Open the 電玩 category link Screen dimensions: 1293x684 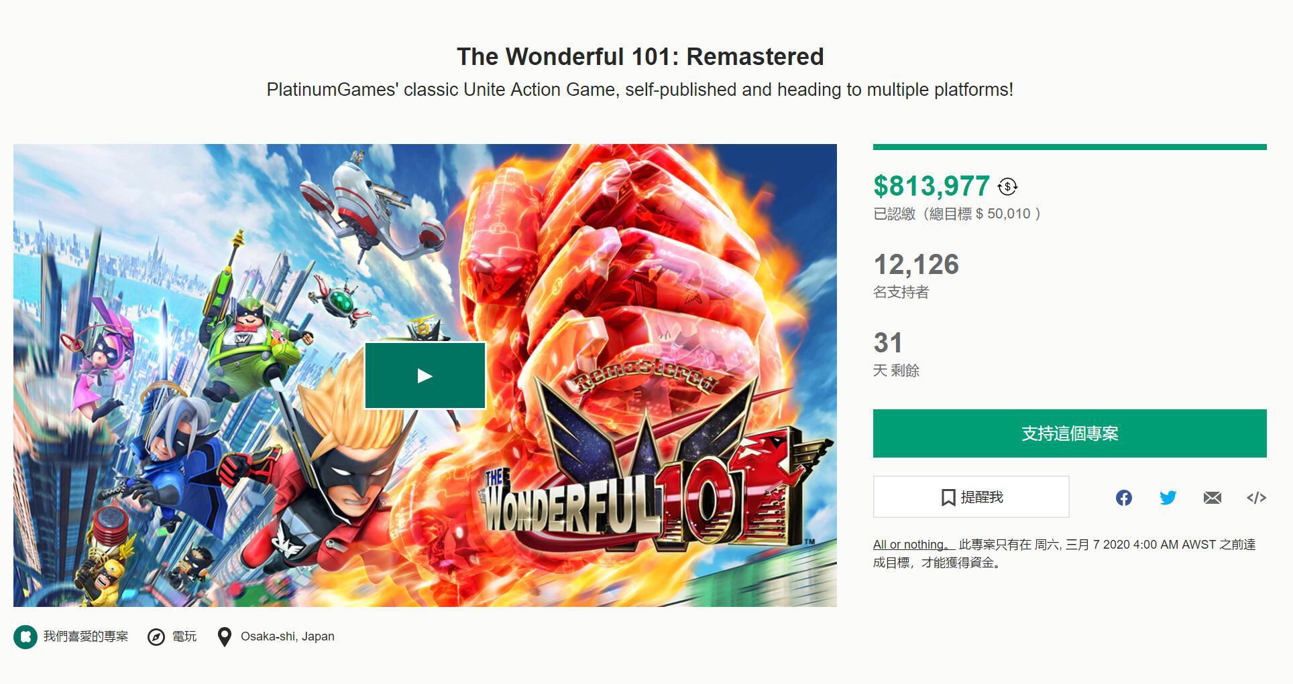tap(184, 636)
